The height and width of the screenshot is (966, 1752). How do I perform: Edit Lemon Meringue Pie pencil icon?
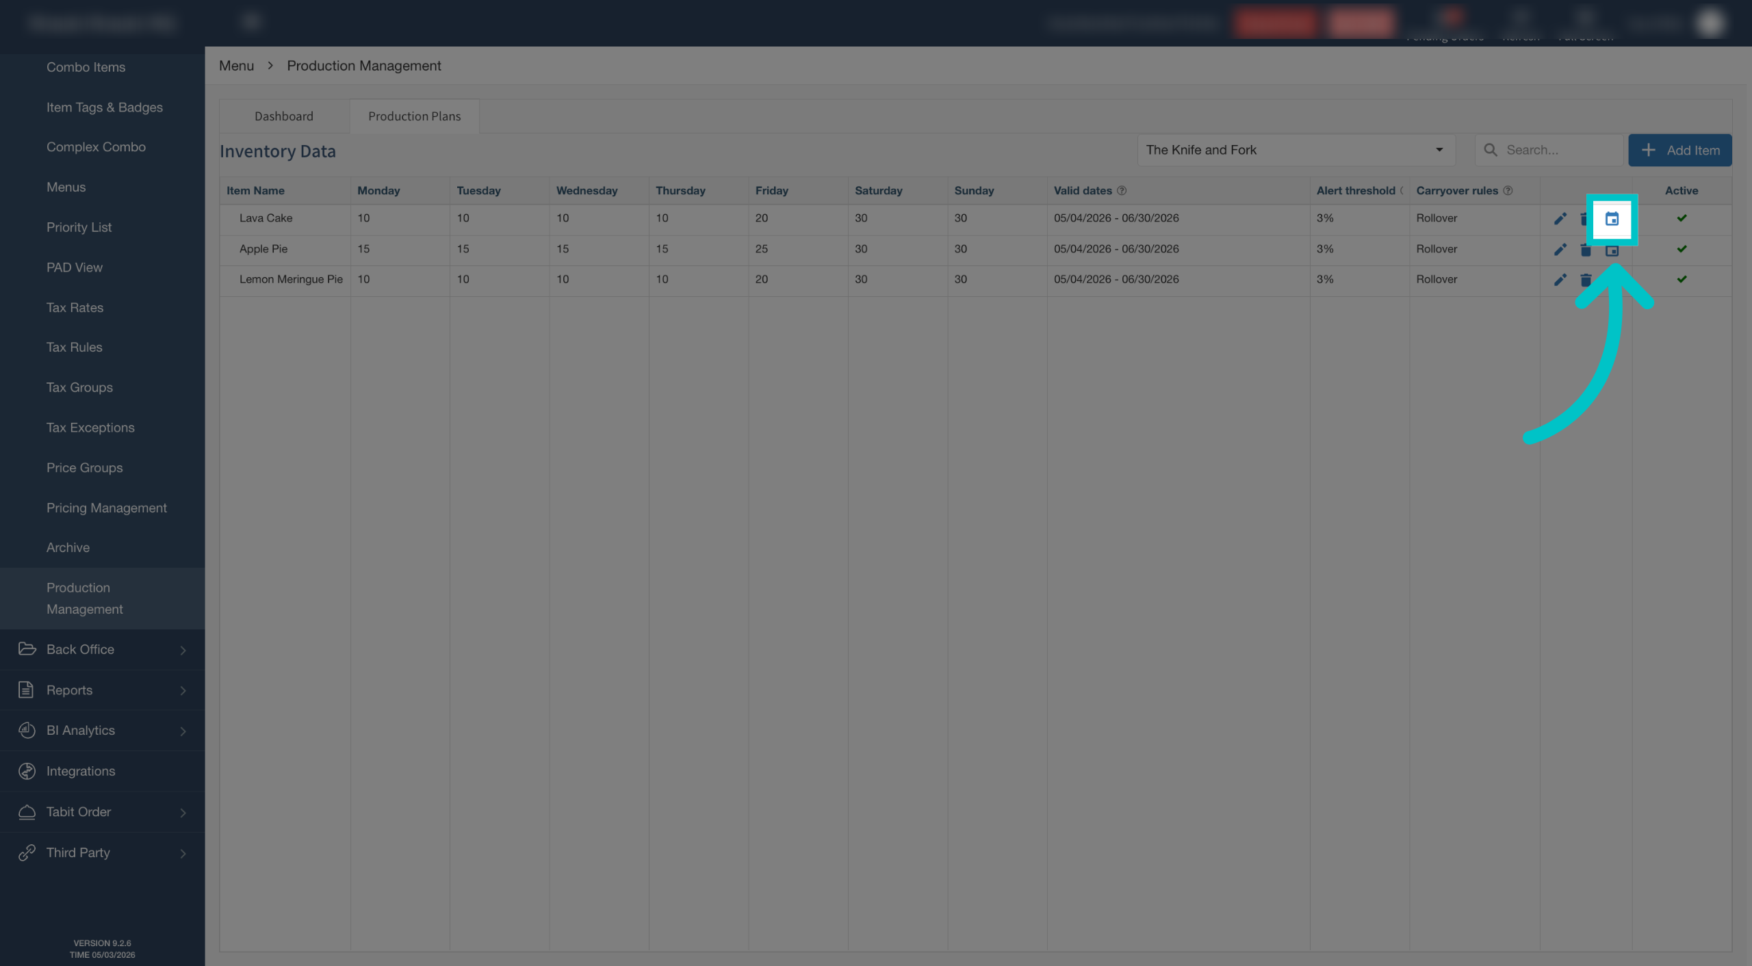[1560, 280]
